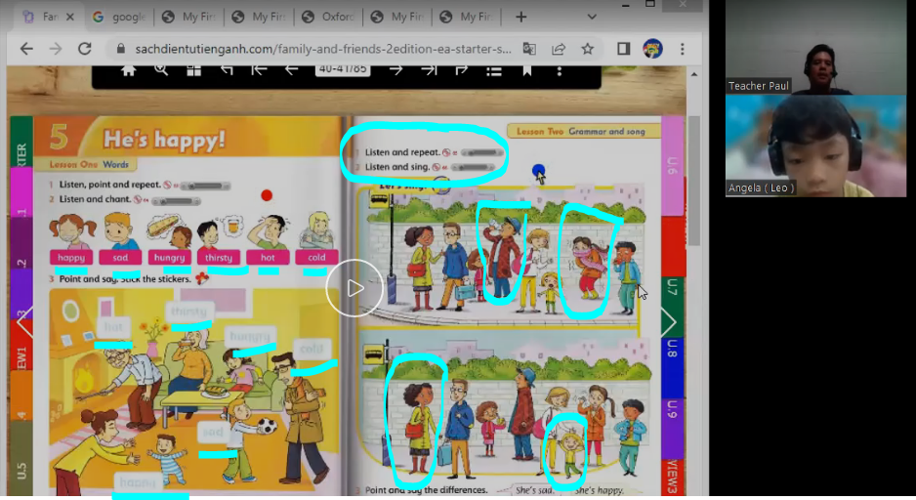Open the STARTER side tab
The height and width of the screenshot is (500, 916).
tap(21, 141)
